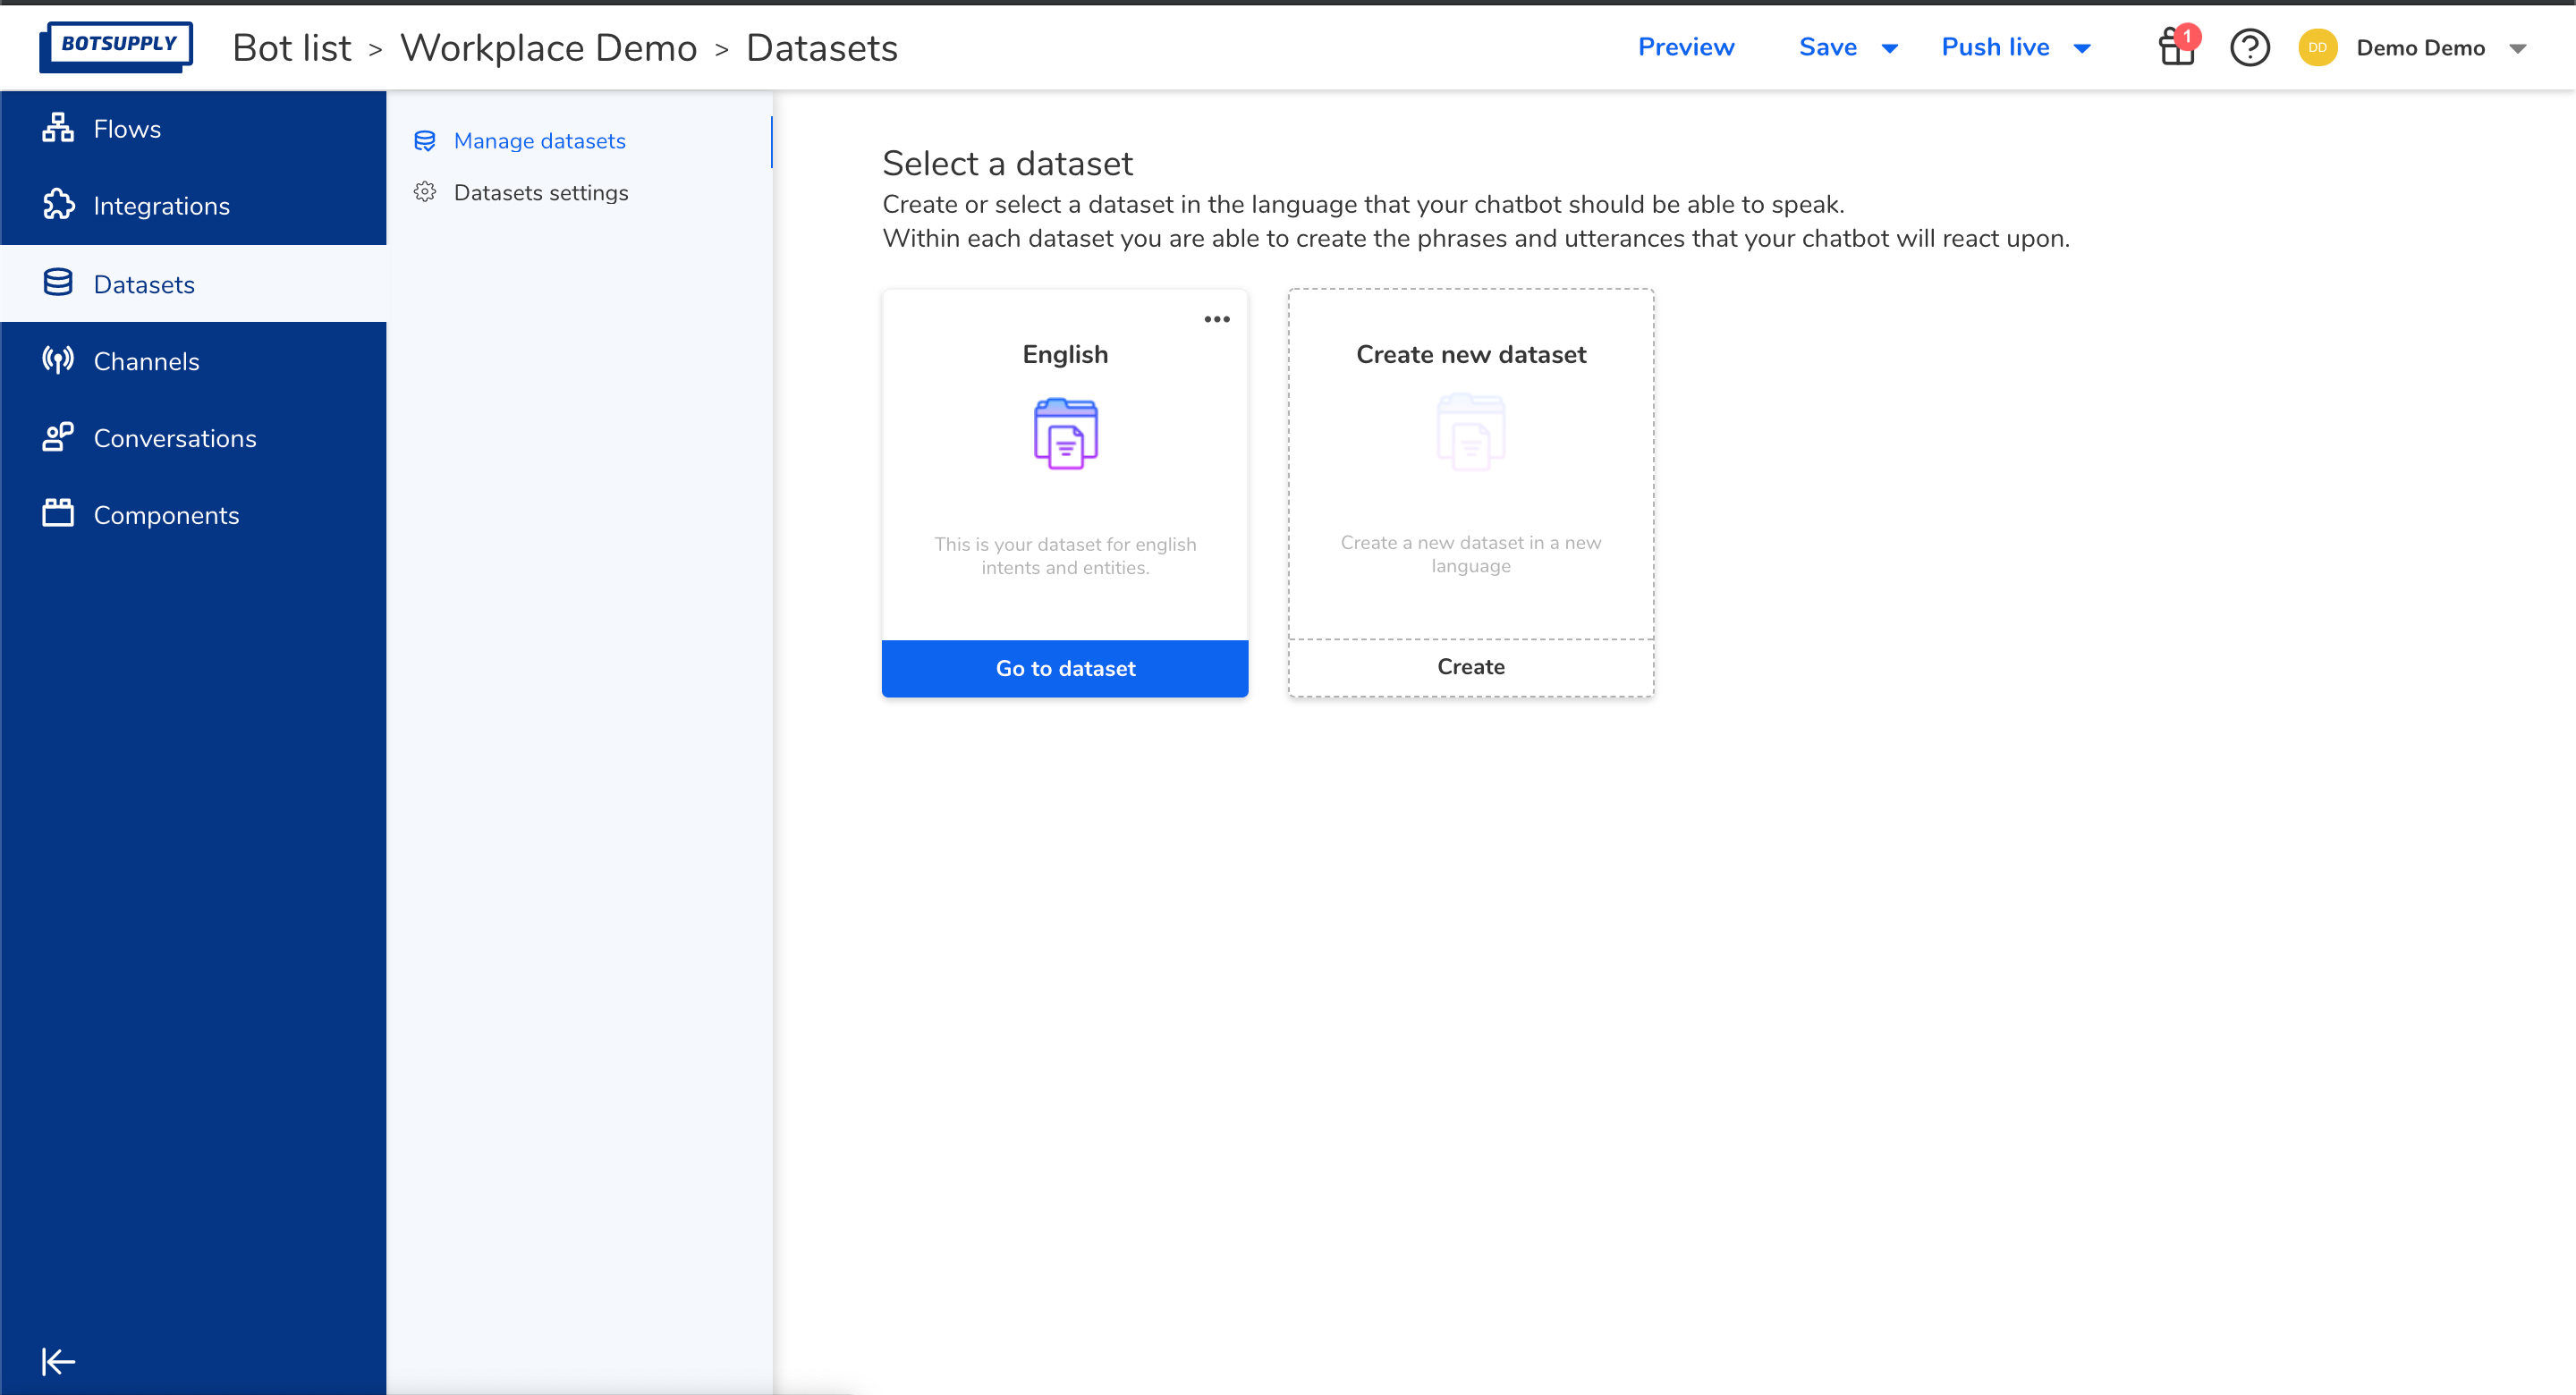Screen dimensions: 2576x1395
Task: Open options menu on English dataset card
Action: pos(1217,319)
